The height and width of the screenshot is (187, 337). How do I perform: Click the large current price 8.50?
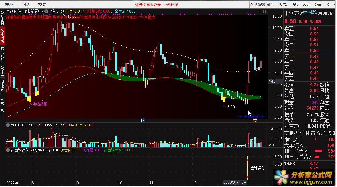tap(290, 21)
